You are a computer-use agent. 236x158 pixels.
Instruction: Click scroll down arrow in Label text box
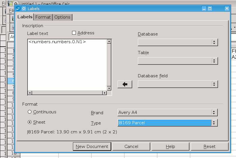pos(109,88)
